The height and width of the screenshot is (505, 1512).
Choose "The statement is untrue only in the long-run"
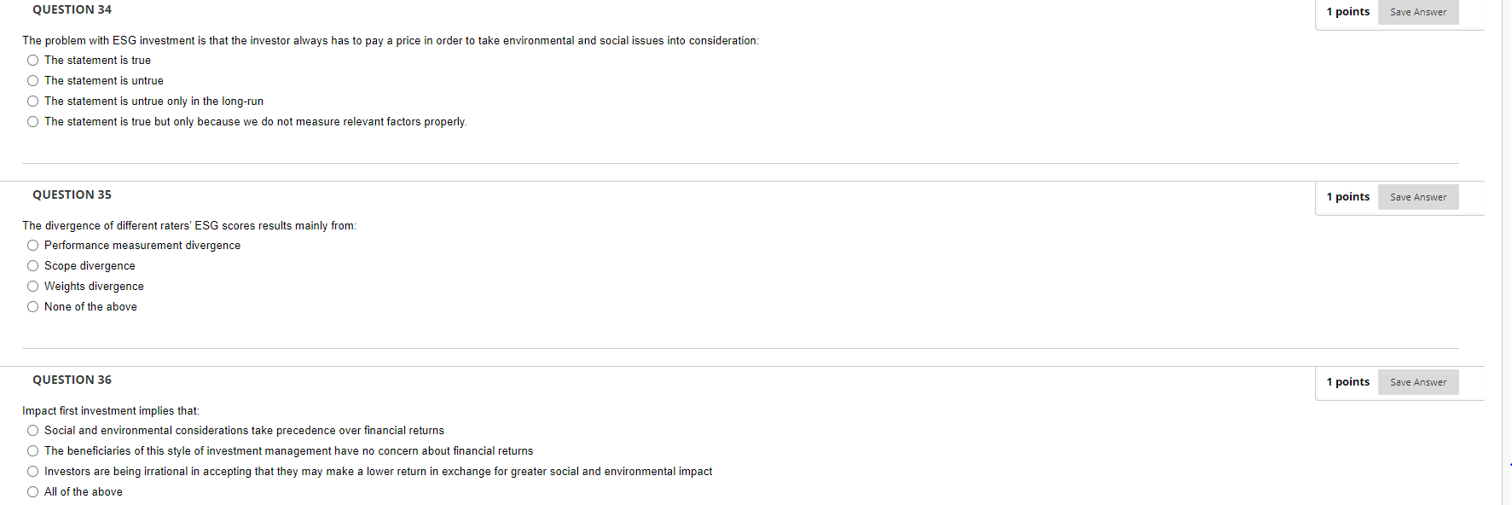coord(32,101)
